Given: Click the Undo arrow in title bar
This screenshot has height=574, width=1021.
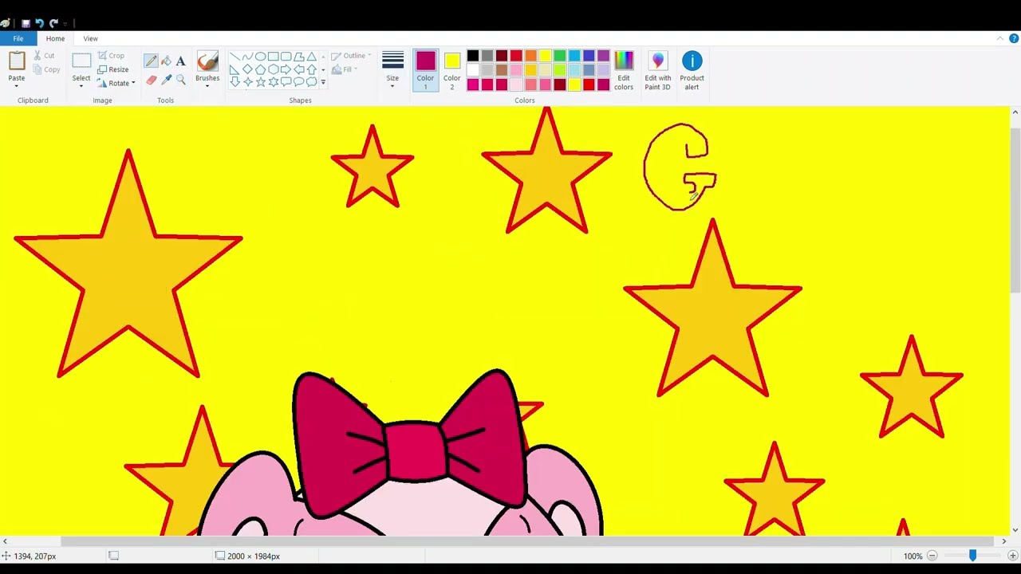Looking at the screenshot, I should click(x=39, y=23).
